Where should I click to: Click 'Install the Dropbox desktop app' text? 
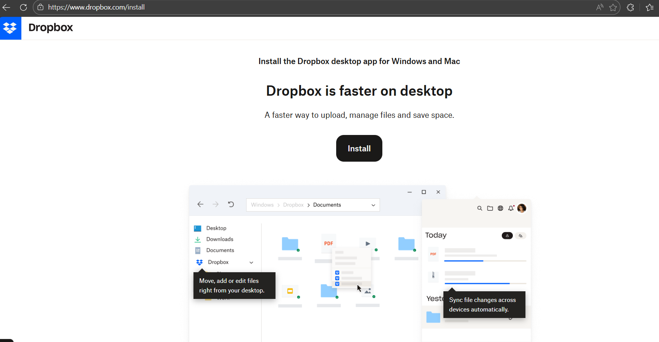(359, 61)
